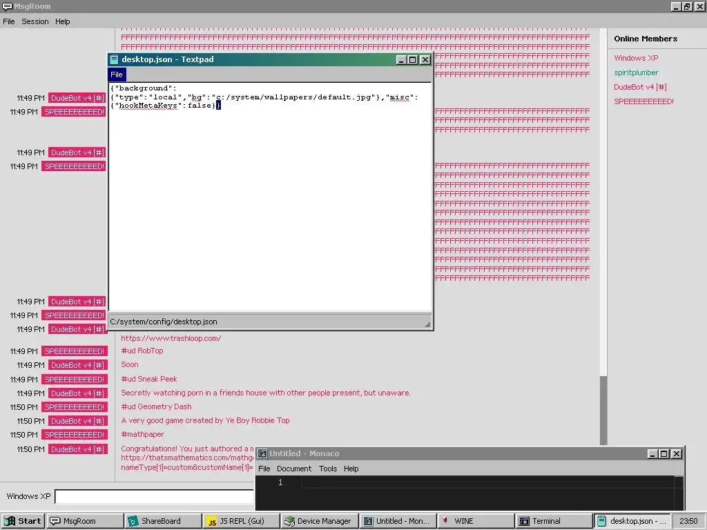Click the MsgRoom window title icon
Screen dimensions: 707x530
7,6
